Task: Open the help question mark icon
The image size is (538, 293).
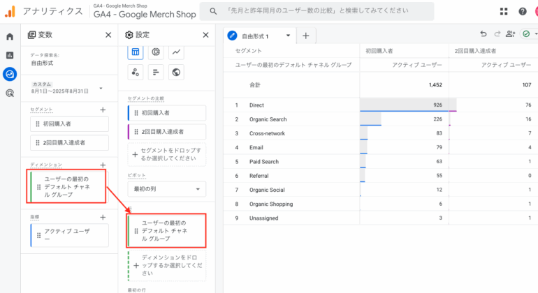Action: coord(523,11)
